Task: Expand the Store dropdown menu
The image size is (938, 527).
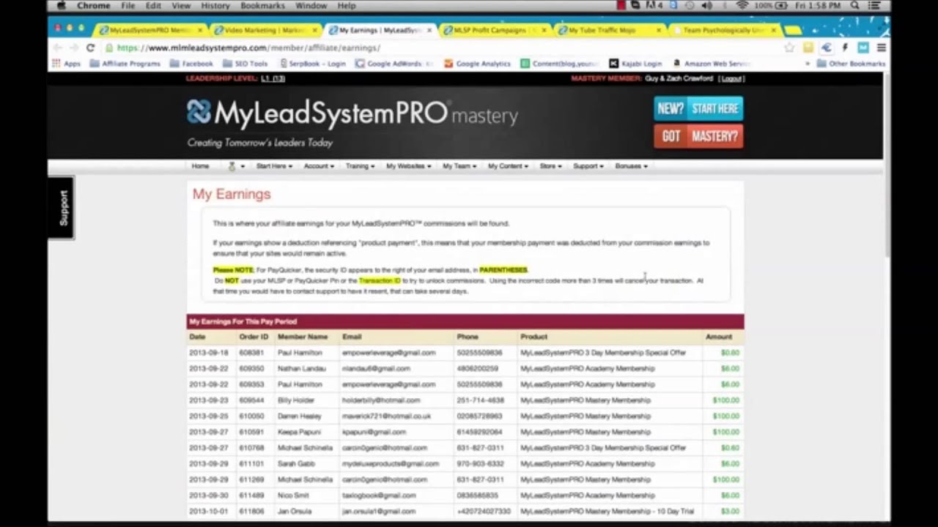Action: click(x=550, y=166)
